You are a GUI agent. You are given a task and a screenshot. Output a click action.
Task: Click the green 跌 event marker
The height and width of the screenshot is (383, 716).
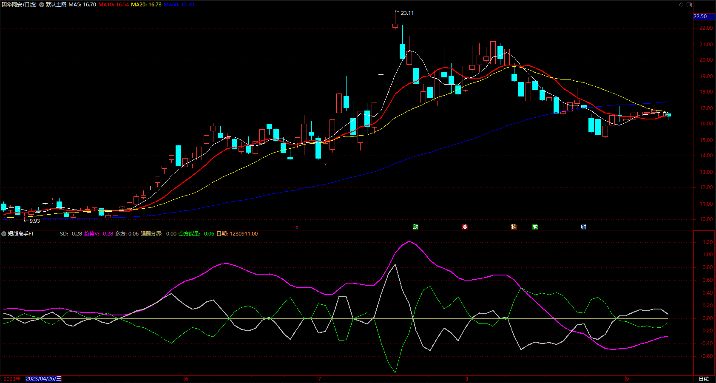click(x=416, y=227)
